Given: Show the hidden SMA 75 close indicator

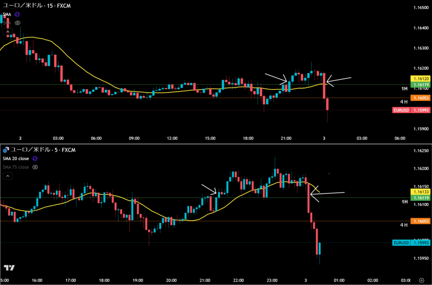Looking at the screenshot, I should [x=35, y=167].
